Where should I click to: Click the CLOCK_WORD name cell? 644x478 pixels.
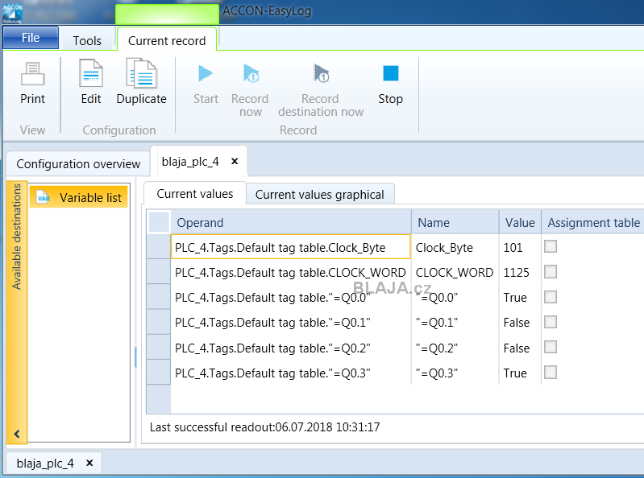click(455, 272)
